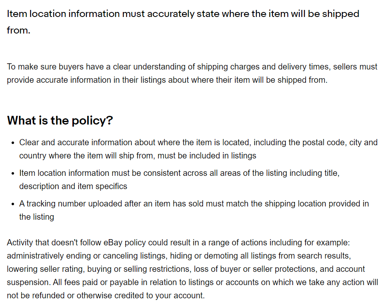Viewport: 387px width, 307px height.
Task: Click the paragraph starting 'Activity that doesn't follow'
Action: (x=192, y=269)
